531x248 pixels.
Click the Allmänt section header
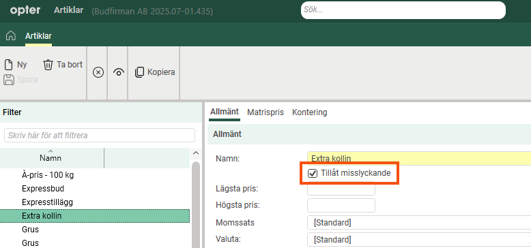(369, 134)
